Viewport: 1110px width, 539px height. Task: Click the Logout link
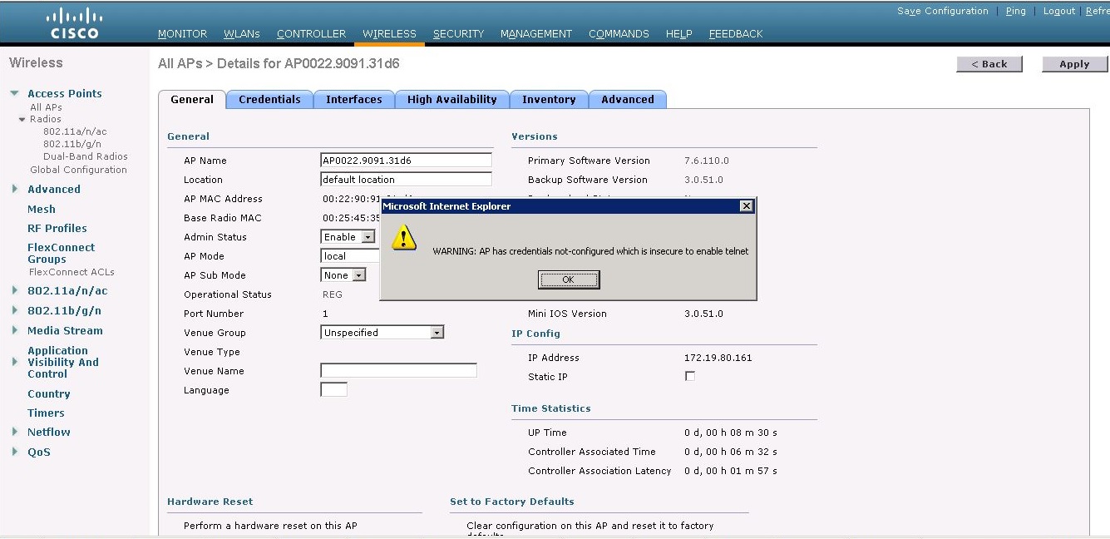tap(1059, 11)
